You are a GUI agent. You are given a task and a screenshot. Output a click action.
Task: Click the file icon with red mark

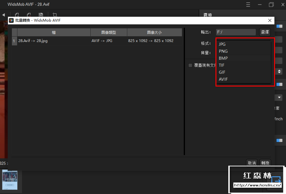29,15
